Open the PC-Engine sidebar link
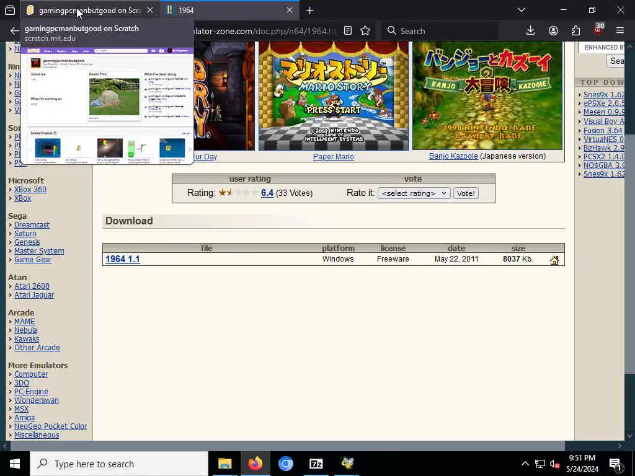635x476 pixels. point(31,392)
